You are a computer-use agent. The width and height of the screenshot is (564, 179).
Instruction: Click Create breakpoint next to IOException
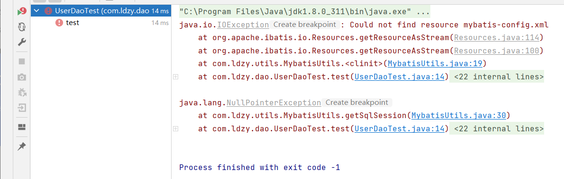click(x=304, y=25)
